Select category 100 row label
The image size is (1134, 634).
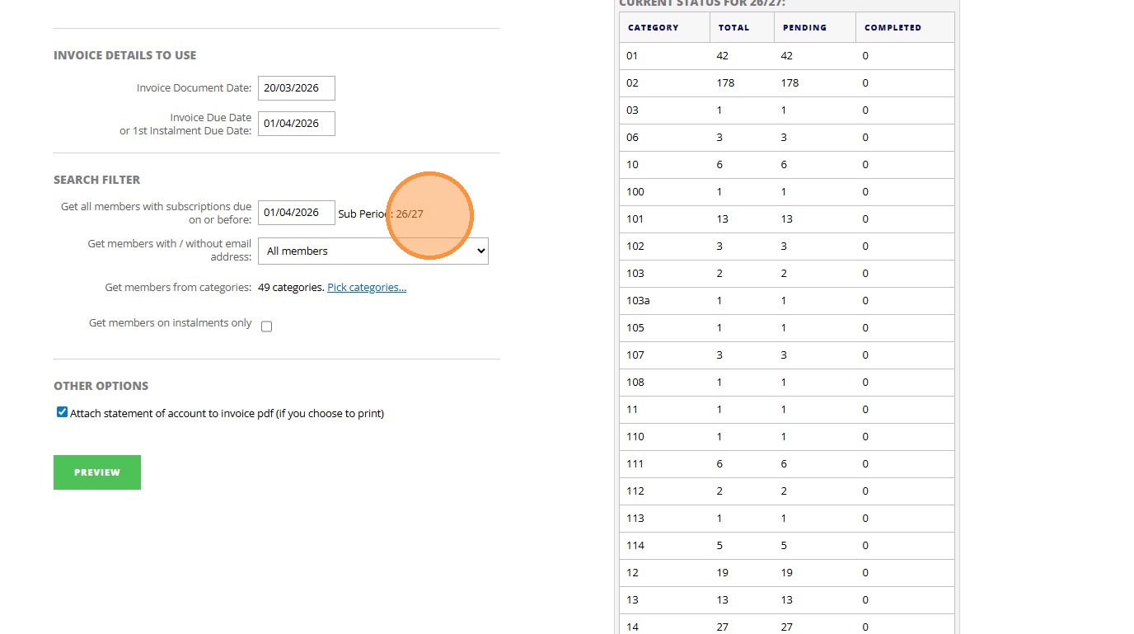click(x=635, y=192)
